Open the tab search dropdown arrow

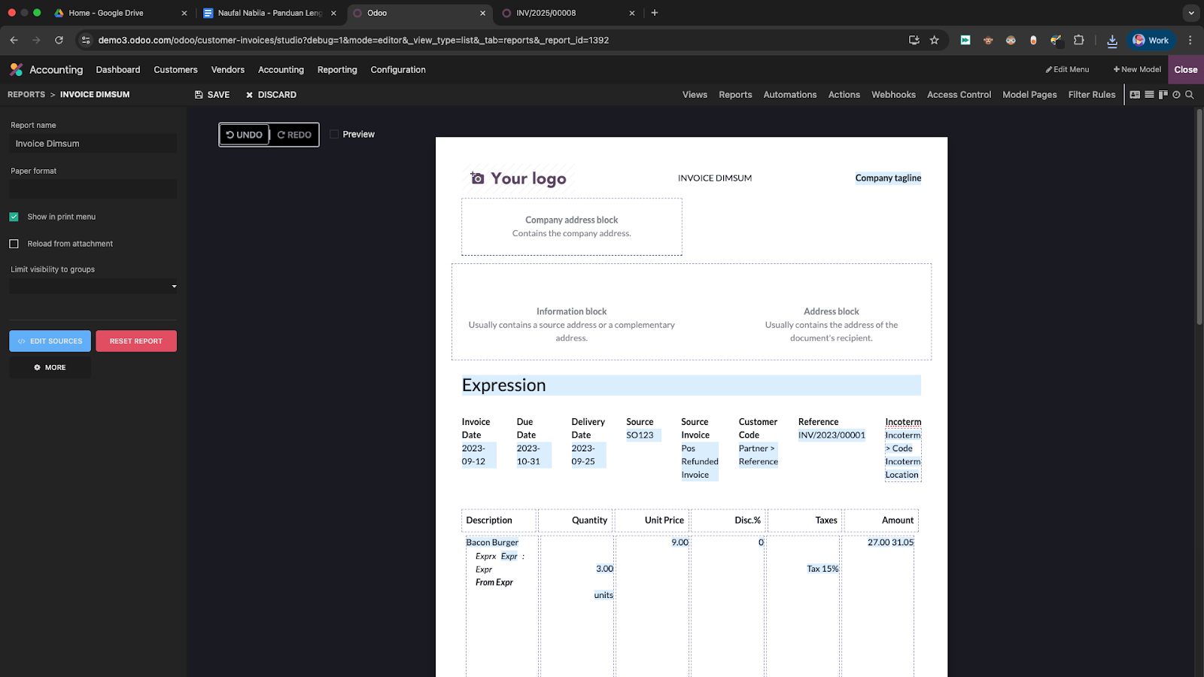click(1190, 13)
